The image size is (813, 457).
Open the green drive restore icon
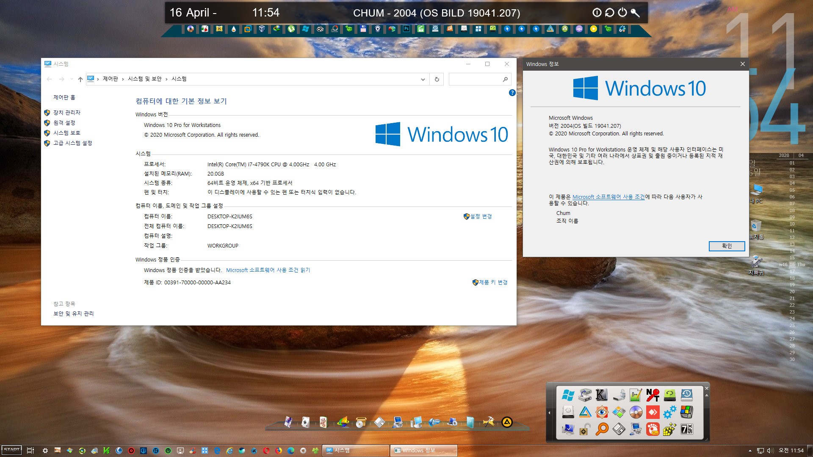coord(669,395)
